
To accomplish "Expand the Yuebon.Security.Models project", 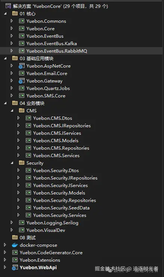I will click(x=18, y=193).
